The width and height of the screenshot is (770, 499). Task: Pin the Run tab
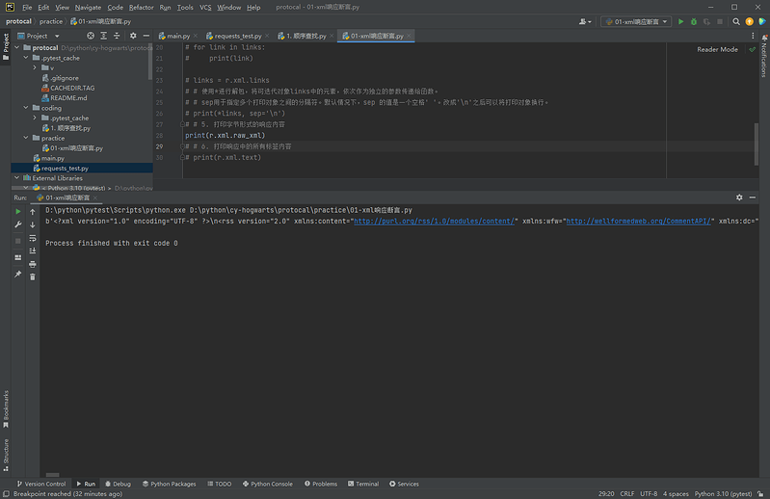(x=18, y=274)
